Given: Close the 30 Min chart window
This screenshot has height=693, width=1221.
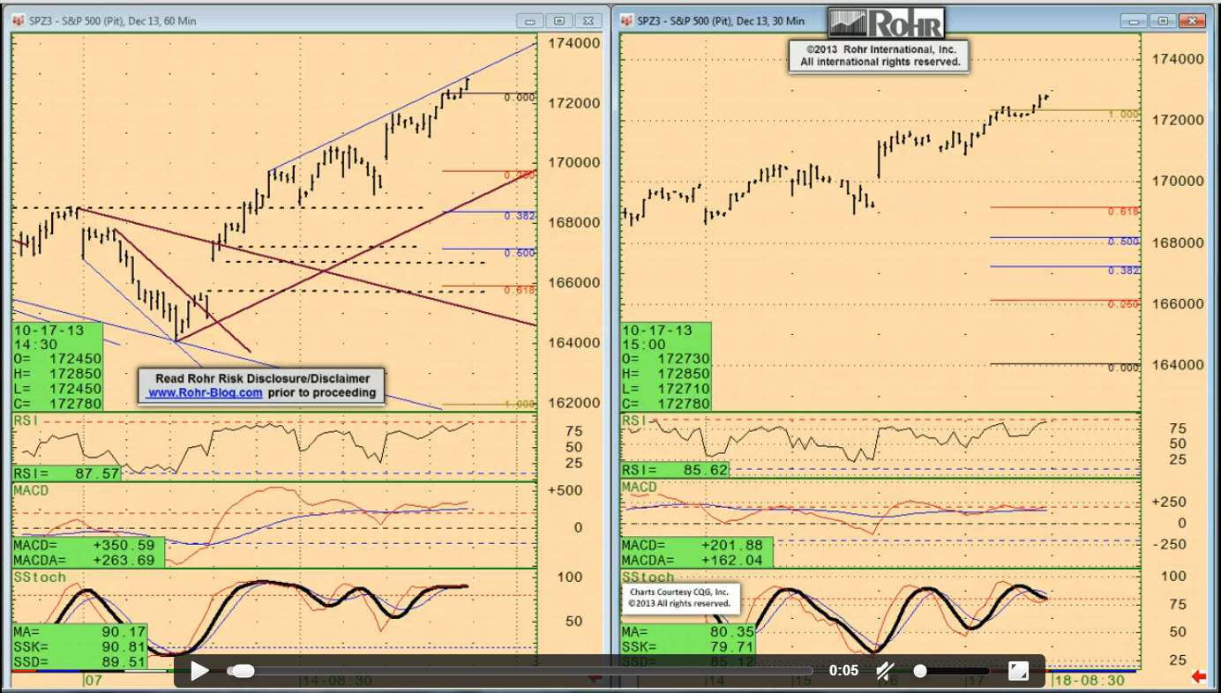Looking at the screenshot, I should point(1191,20).
